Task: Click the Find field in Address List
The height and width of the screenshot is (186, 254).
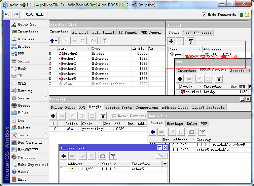Action: tap(161, 156)
